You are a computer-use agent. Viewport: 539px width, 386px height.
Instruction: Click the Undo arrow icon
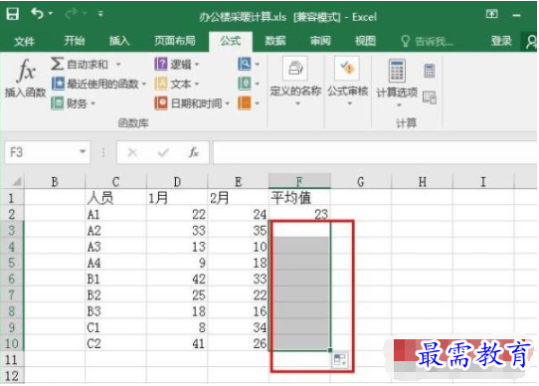pos(37,14)
